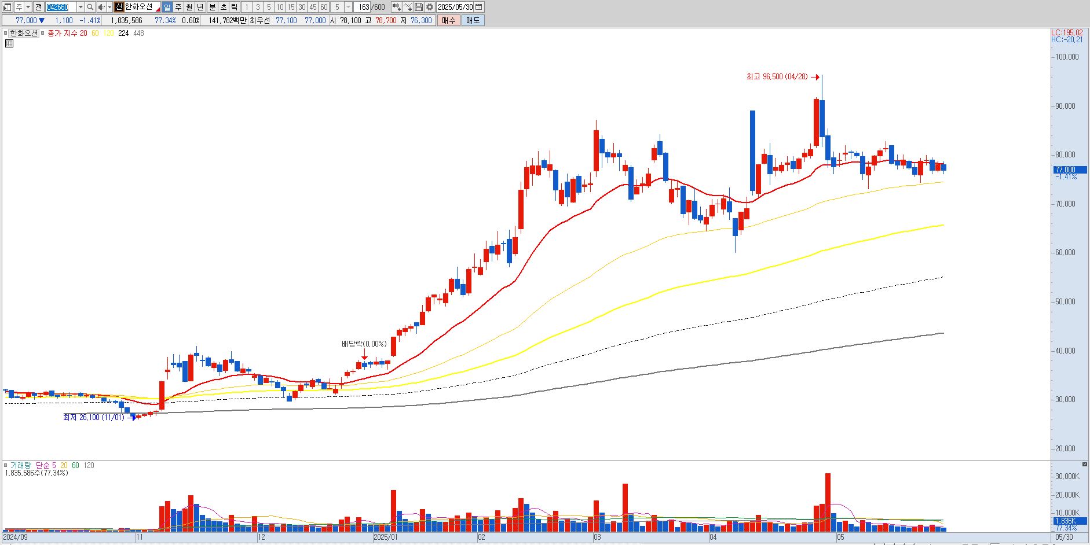Click the table grid icon below the legend
The height and width of the screenshot is (545, 1090).
[9, 43]
